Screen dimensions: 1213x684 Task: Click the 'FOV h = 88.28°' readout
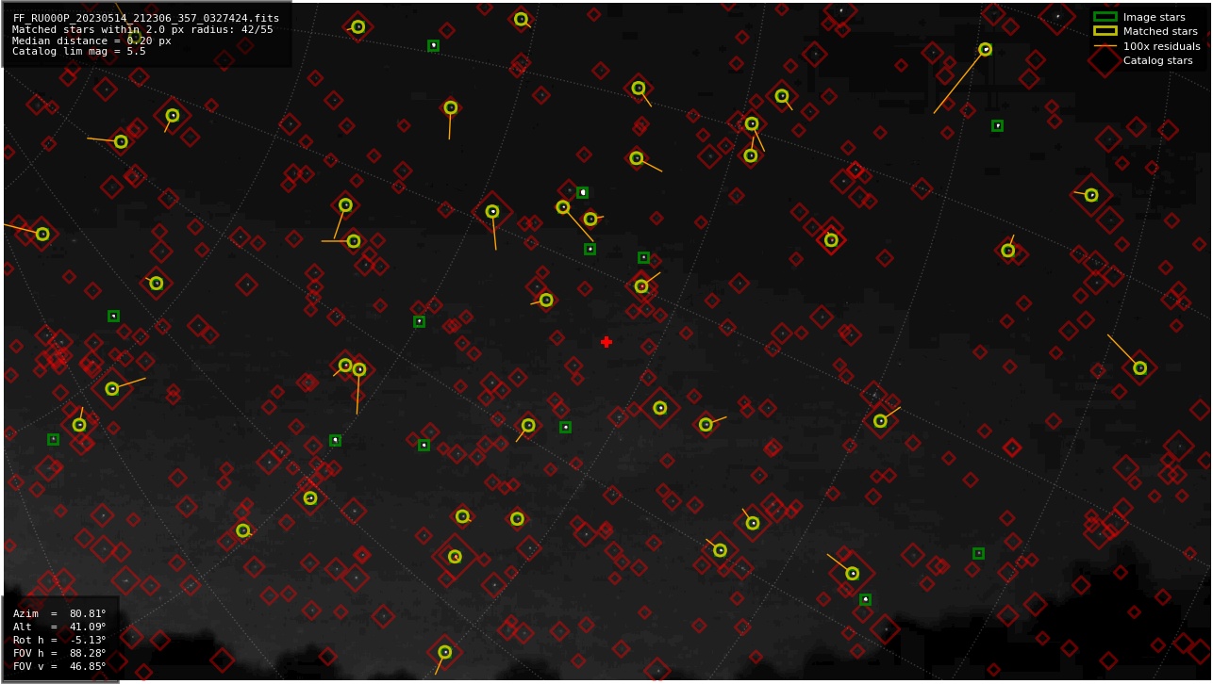coord(59,653)
